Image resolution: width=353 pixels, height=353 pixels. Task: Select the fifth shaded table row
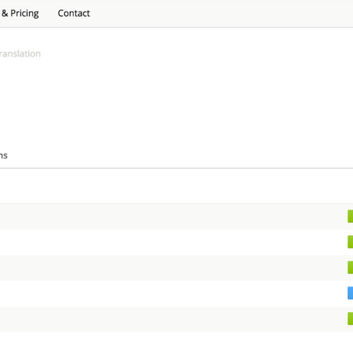point(176,319)
